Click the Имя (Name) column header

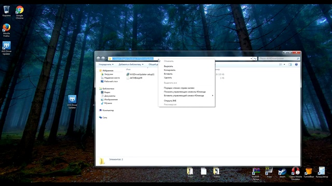[x=128, y=69]
